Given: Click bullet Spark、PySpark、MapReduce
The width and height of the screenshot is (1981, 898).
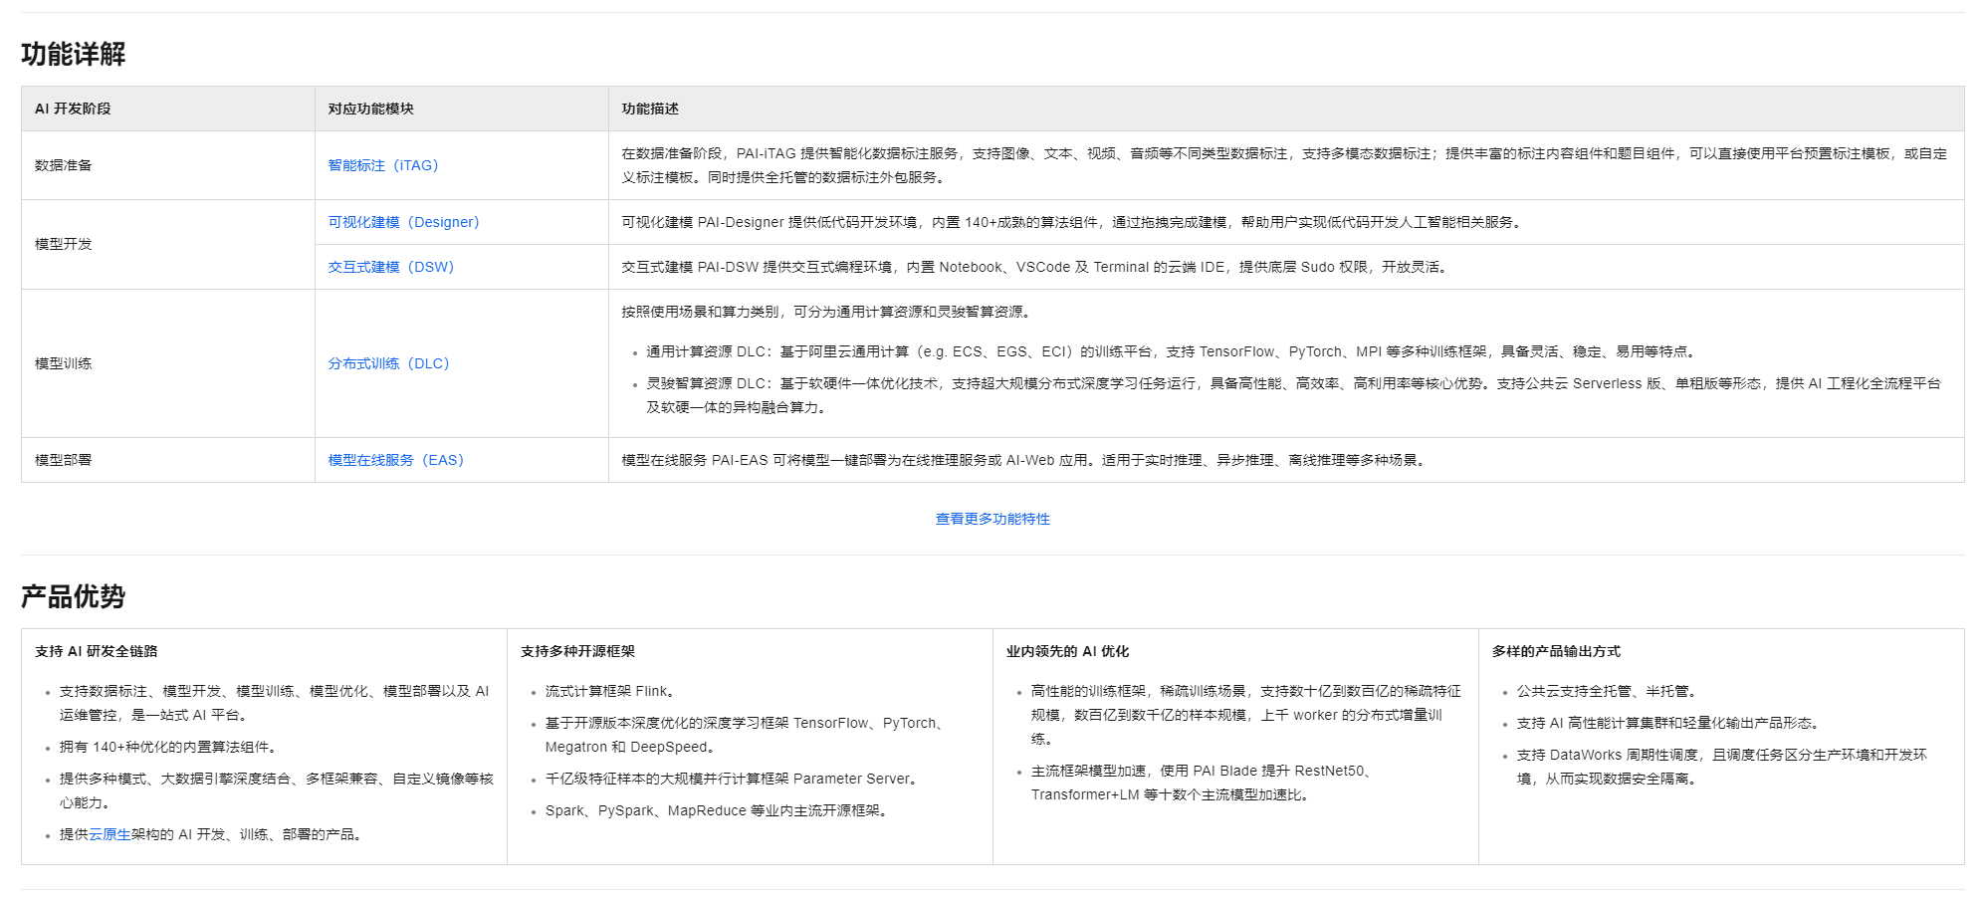Looking at the screenshot, I should [718, 810].
